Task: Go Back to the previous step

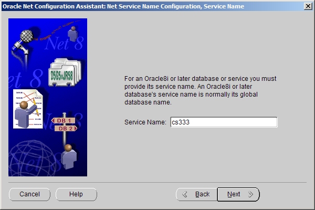Action: click(x=196, y=194)
